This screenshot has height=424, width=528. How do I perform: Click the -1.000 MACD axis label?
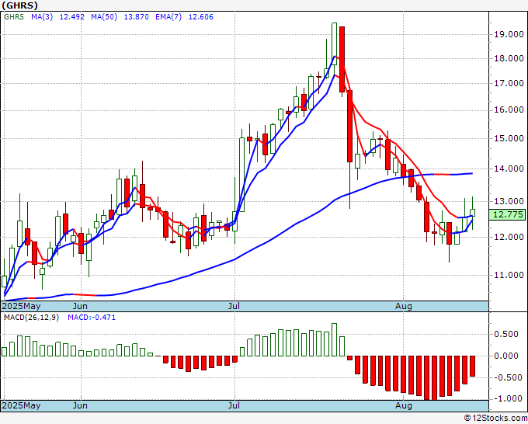coord(506,398)
